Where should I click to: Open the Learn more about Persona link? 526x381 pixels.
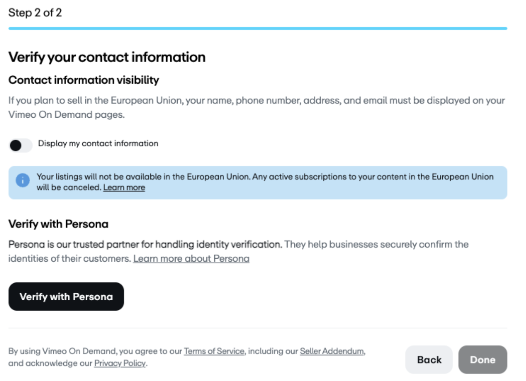click(x=191, y=259)
